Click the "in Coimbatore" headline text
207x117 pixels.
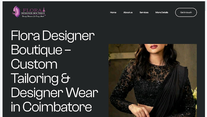pyautogui.click(x=51, y=107)
